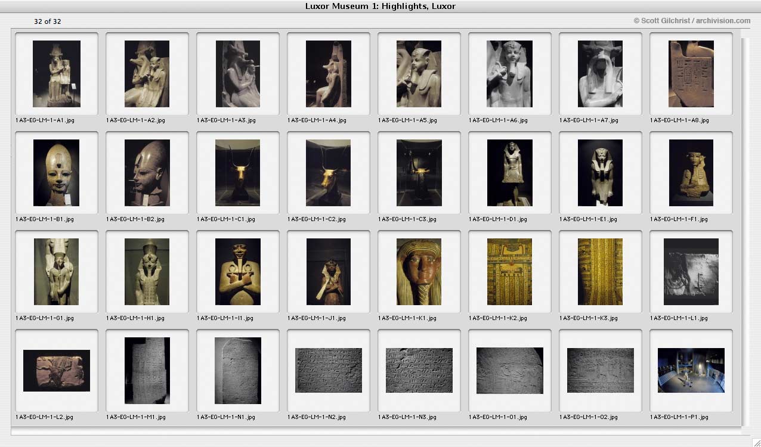The height and width of the screenshot is (447, 761).
Task: Select reddish relief thumbnail 1A3-EG-LM-1-L2.jpg
Action: point(57,371)
